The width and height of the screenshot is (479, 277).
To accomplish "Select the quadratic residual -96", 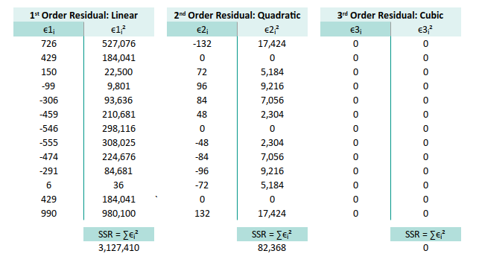I will coord(202,171).
